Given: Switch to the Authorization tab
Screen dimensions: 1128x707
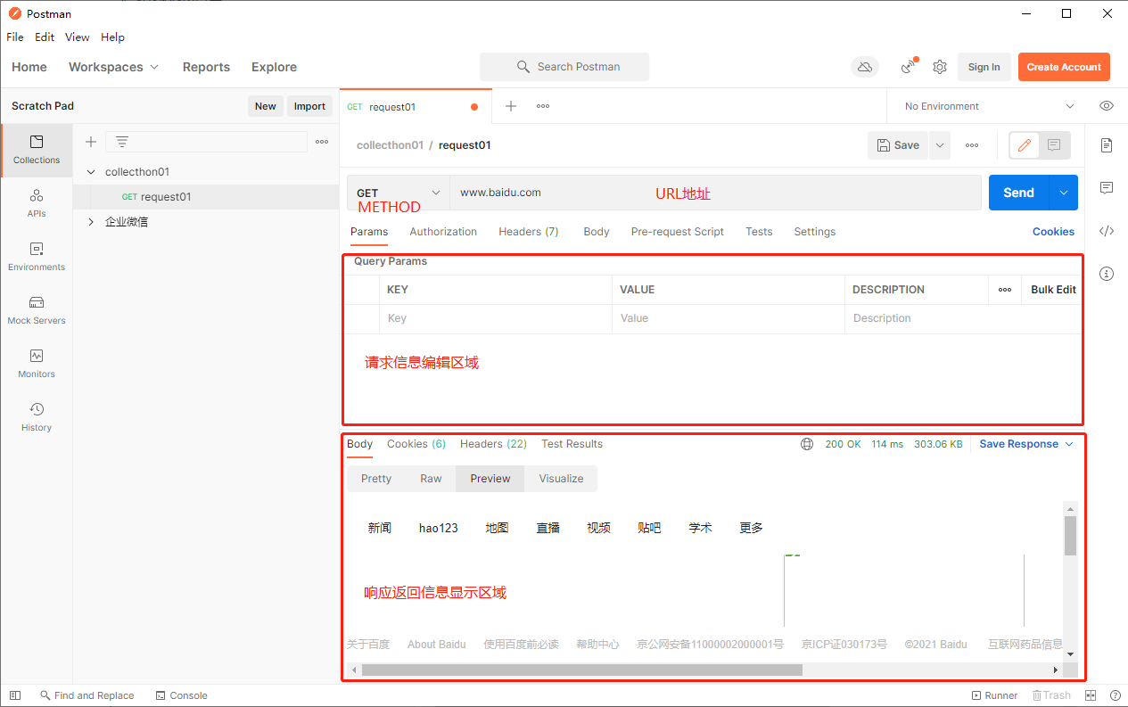Looking at the screenshot, I should [x=443, y=232].
